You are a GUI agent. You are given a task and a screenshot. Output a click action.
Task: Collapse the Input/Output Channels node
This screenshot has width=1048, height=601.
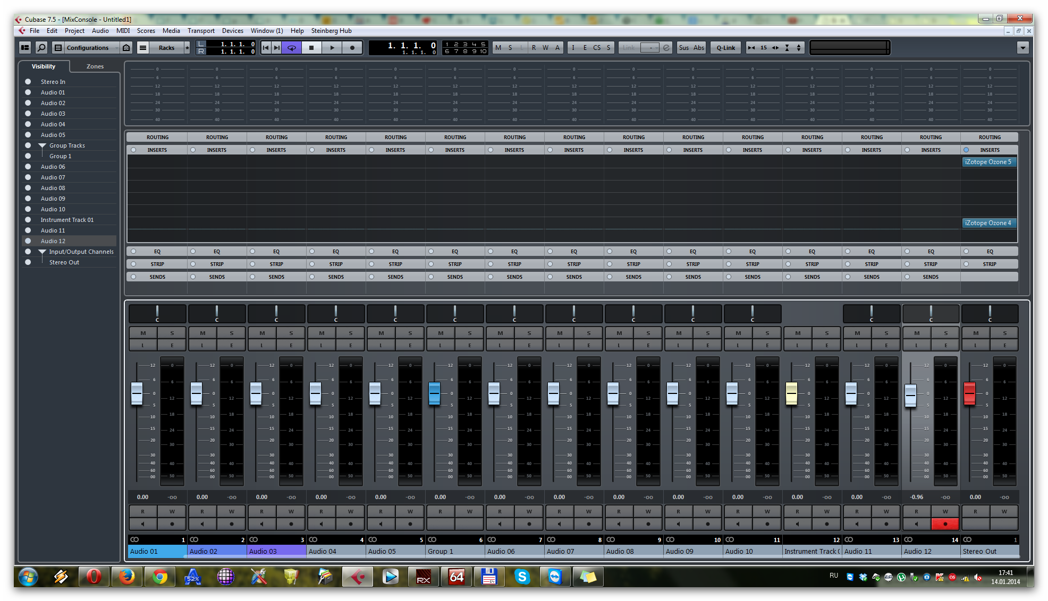tap(42, 252)
